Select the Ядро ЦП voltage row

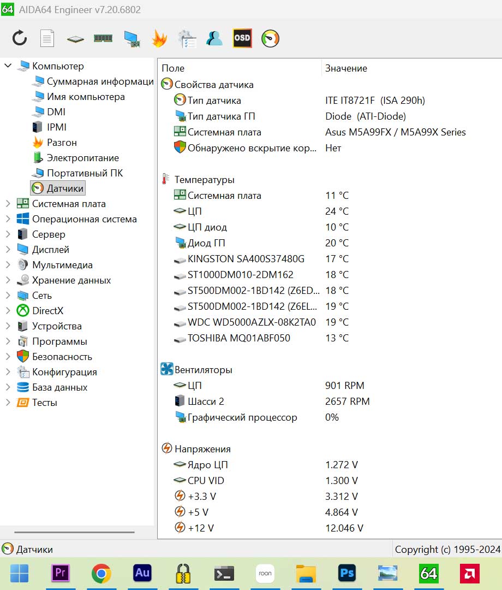pyautogui.click(x=330, y=465)
